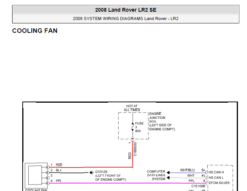Click the ground symbol beside G1D129
Image resolution: width=247 pixels, height=191 pixels.
(x=92, y=173)
